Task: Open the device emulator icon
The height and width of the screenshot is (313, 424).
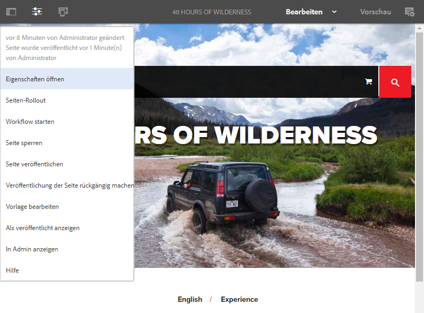Action: pos(63,12)
